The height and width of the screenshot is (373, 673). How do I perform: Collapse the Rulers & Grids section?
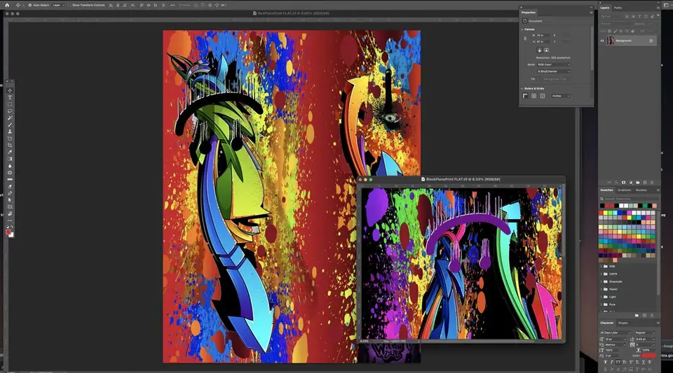(522, 89)
